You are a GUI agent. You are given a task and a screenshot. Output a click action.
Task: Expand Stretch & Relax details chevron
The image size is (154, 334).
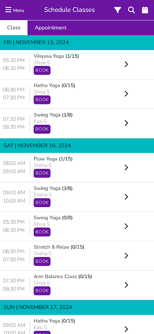(126, 256)
